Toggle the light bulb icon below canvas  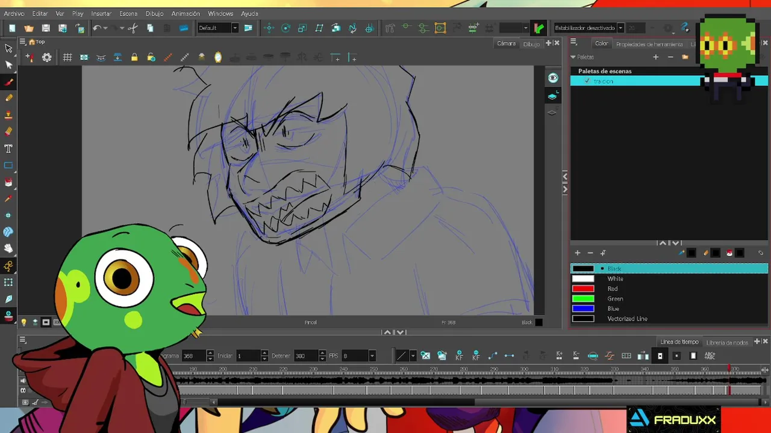pyautogui.click(x=23, y=322)
